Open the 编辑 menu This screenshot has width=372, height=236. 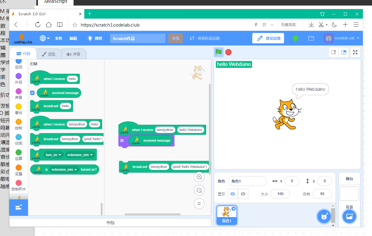tap(73, 38)
